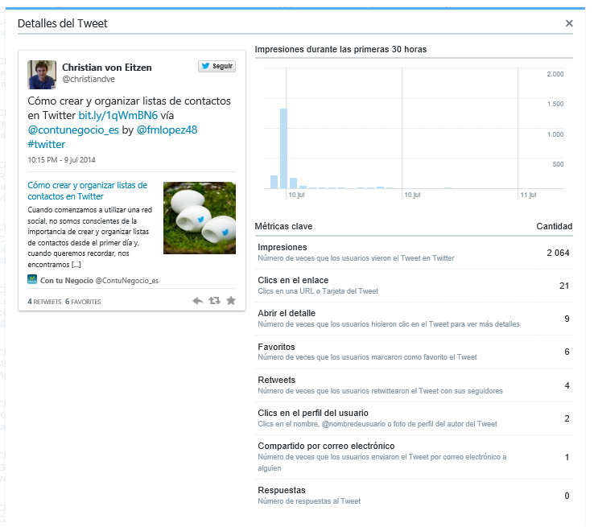Open the @contunegocio_es mention
This screenshot has width=594, height=527.
click(73, 130)
